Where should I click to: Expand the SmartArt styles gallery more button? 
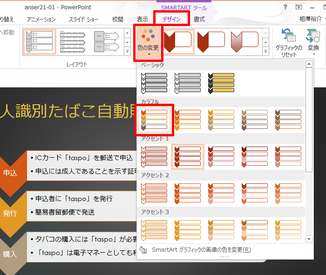265,51
